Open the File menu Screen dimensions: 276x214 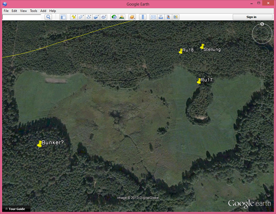(x=6, y=11)
